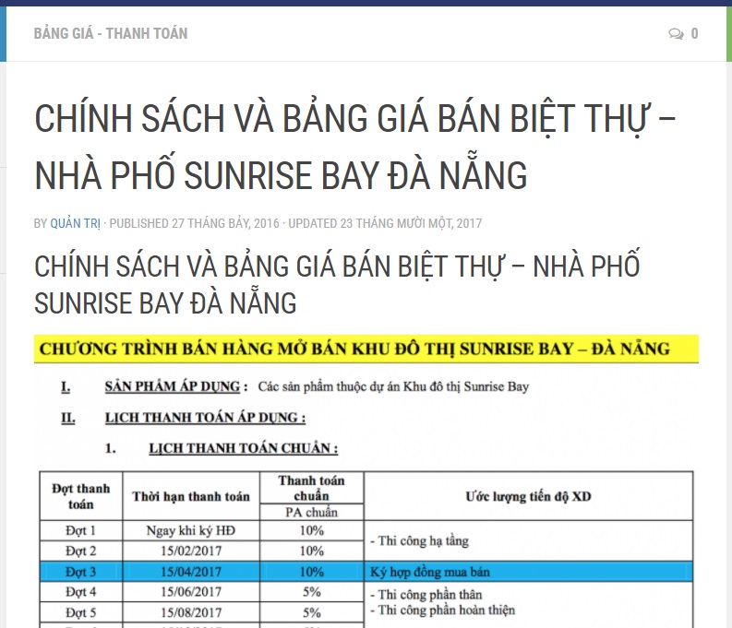Click Ngay khi ký HĐ cell
Image resolution: width=732 pixels, height=628 pixels.
coord(191,530)
